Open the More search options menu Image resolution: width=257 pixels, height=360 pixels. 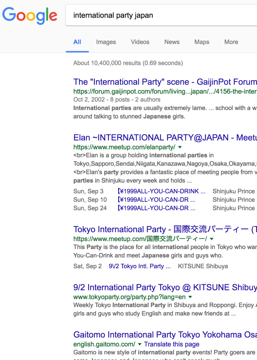[231, 42]
